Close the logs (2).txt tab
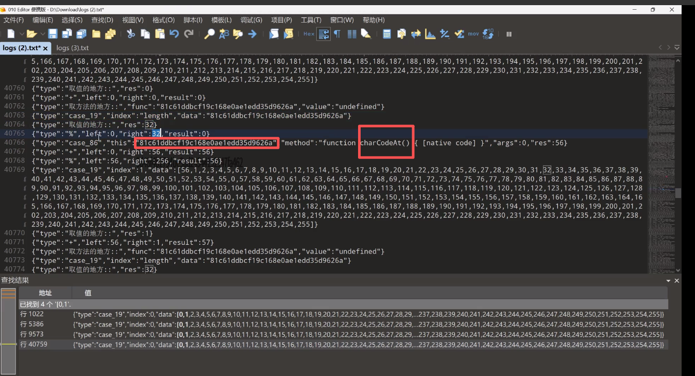Image resolution: width=695 pixels, height=376 pixels. pyautogui.click(x=45, y=48)
